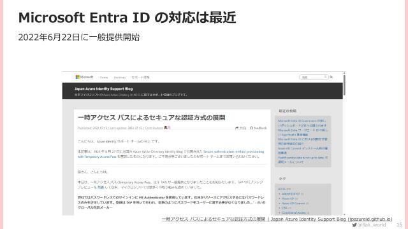Select the Conditional Access tag
This screenshot has height=229, width=408.
point(293,212)
